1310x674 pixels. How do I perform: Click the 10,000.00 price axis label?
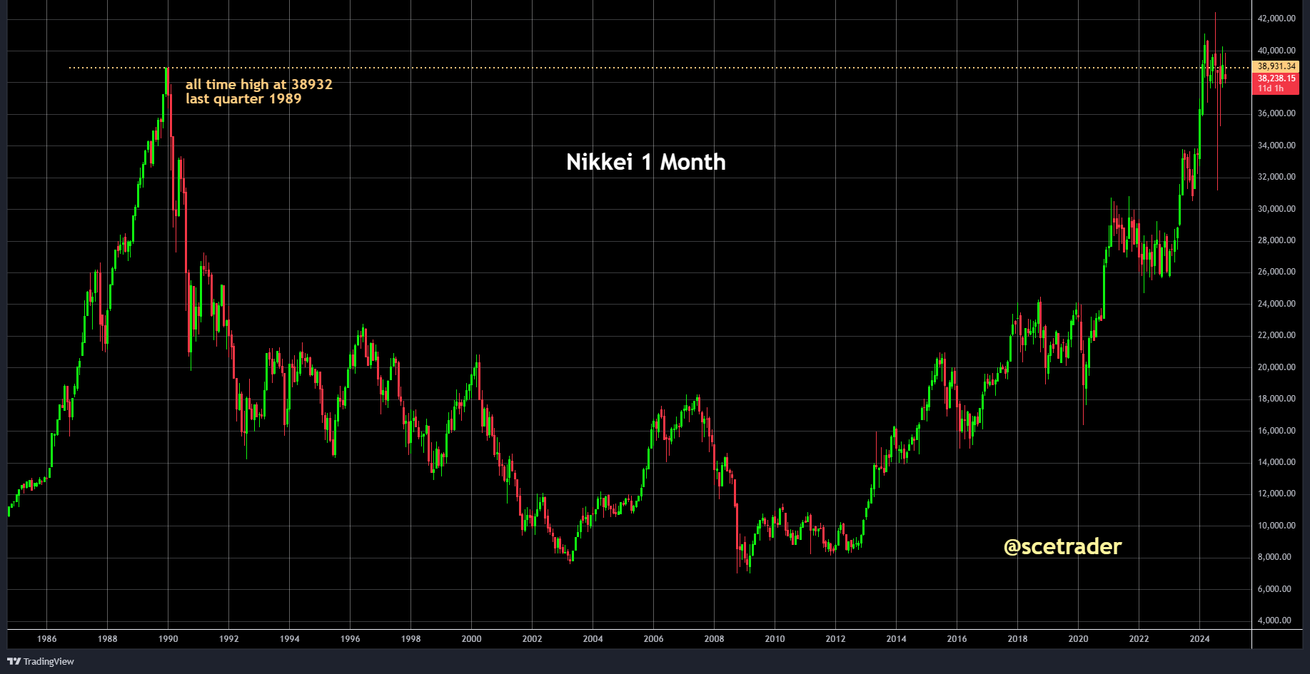(1276, 526)
